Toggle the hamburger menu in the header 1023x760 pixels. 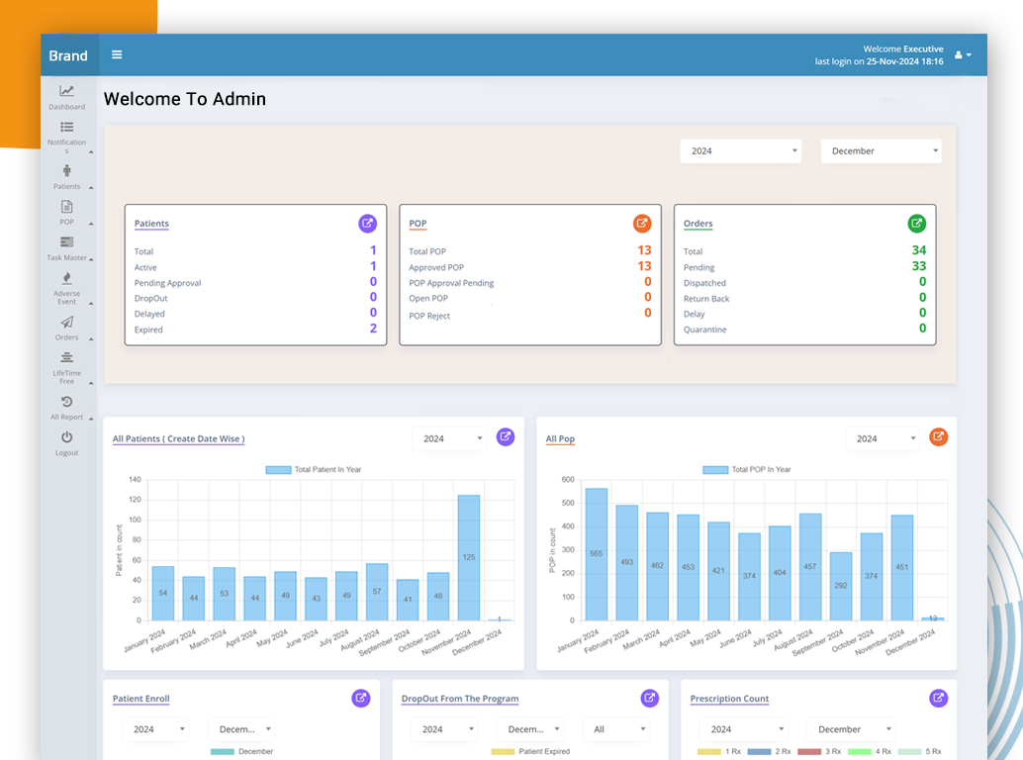pyautogui.click(x=117, y=54)
